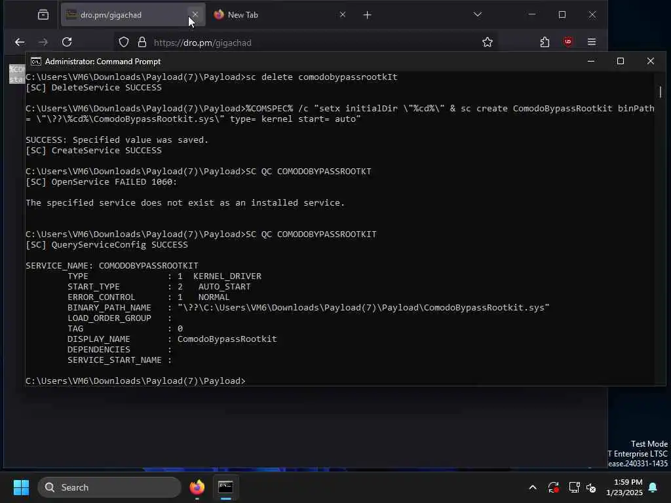Image resolution: width=671 pixels, height=503 pixels.
Task: Open Command Prompt taskbar icon
Action: 225,487
